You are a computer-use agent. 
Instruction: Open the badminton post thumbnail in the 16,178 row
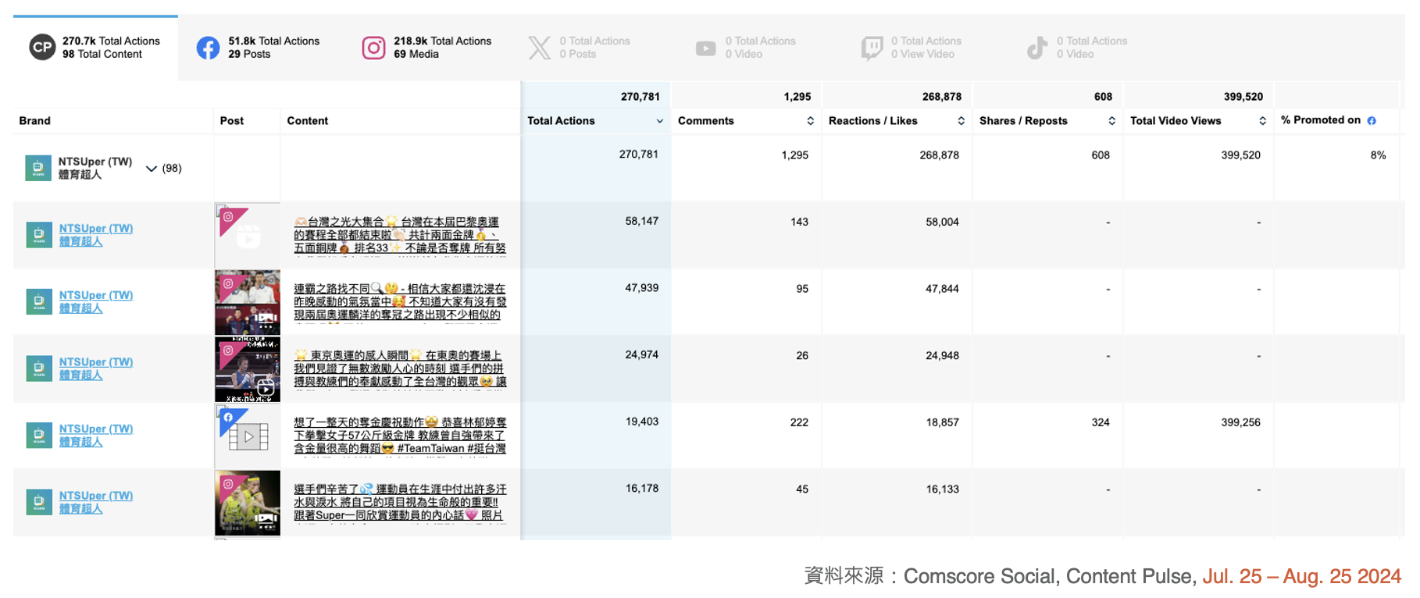248,503
